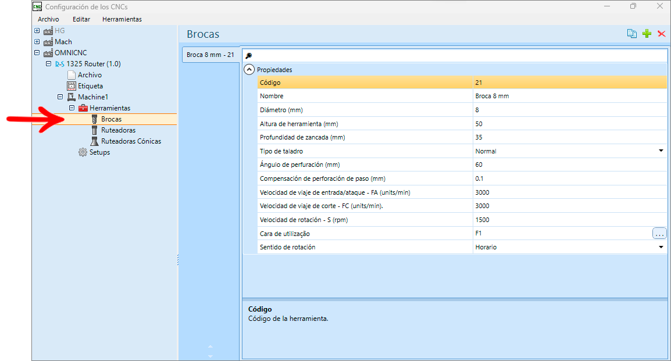671x361 pixels.
Task: Select Etiqueta in the tree
Action: 90,86
